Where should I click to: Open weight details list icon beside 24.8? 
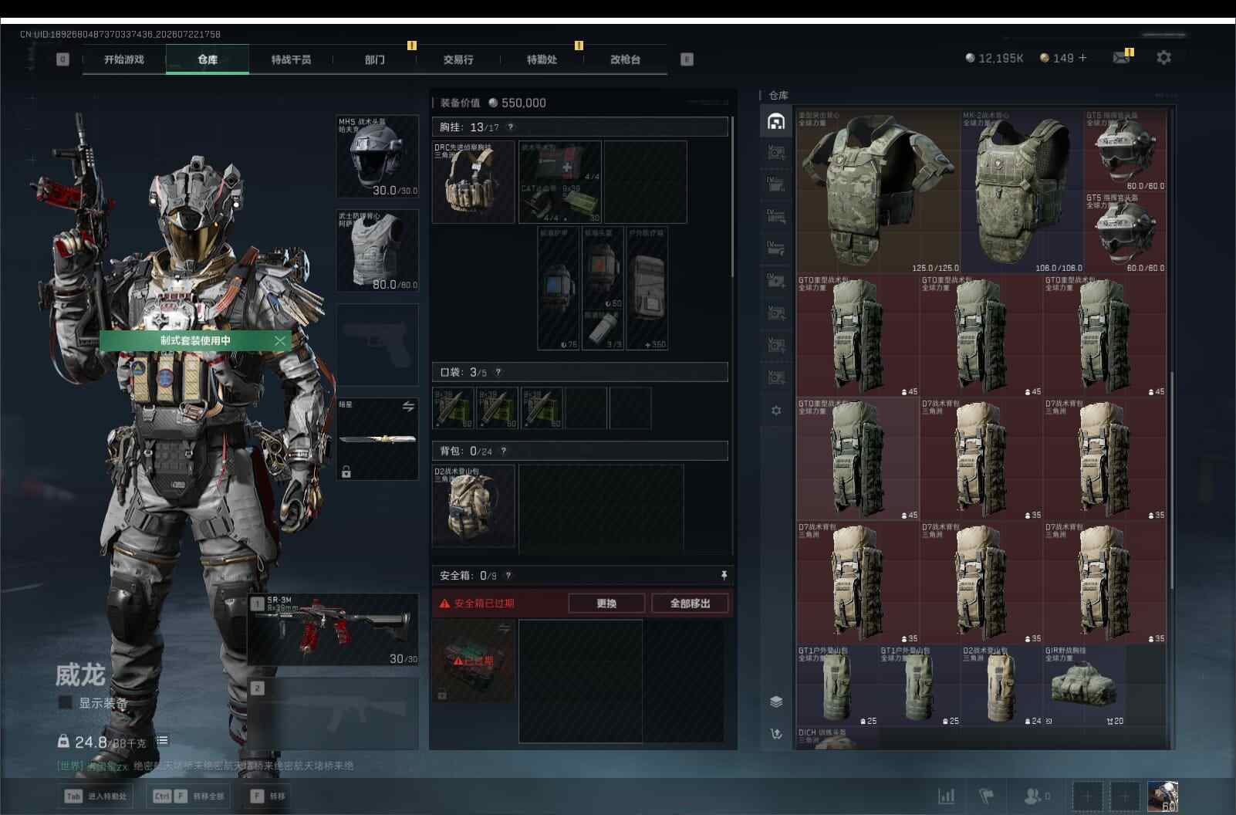162,741
